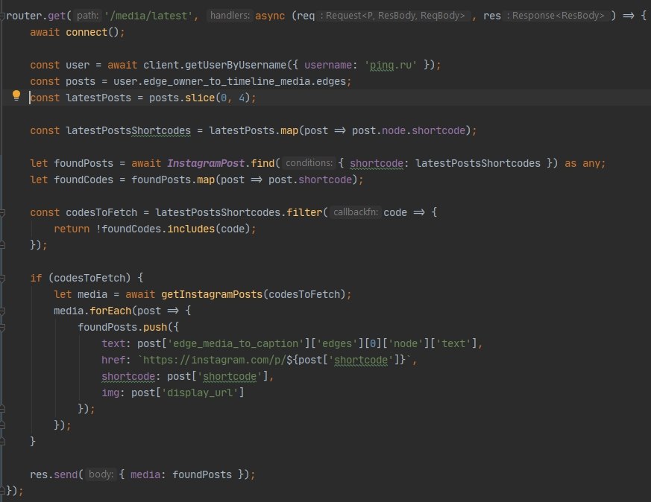Image resolution: width=651 pixels, height=502 pixels.
Task: Click the 'latestPosts' declaration on slice line
Action: click(98, 98)
